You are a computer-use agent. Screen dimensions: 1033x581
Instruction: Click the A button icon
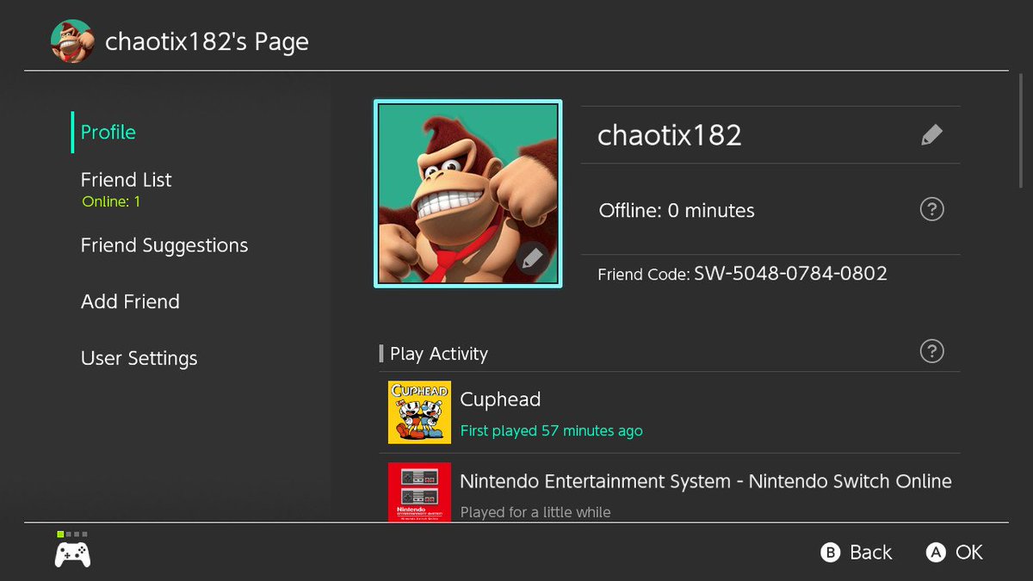coord(936,553)
